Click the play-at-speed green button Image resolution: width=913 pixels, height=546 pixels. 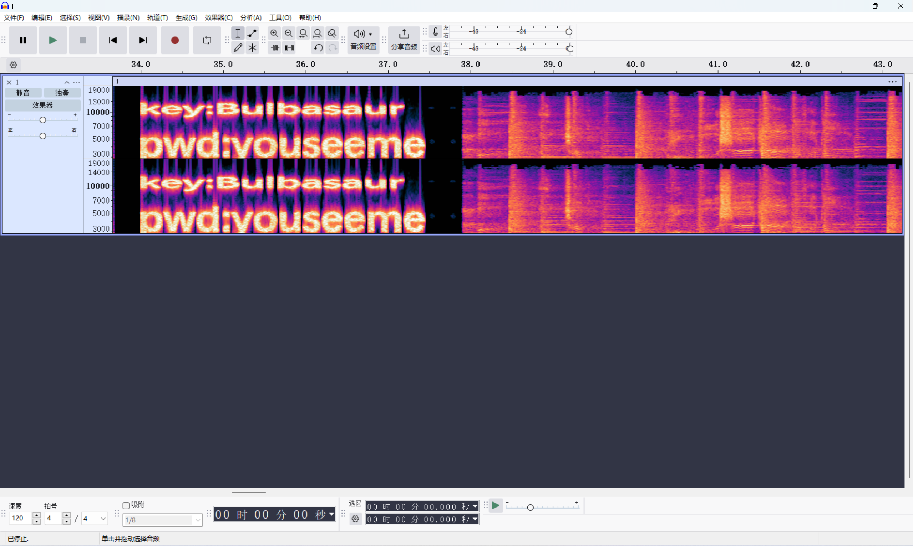click(x=496, y=505)
